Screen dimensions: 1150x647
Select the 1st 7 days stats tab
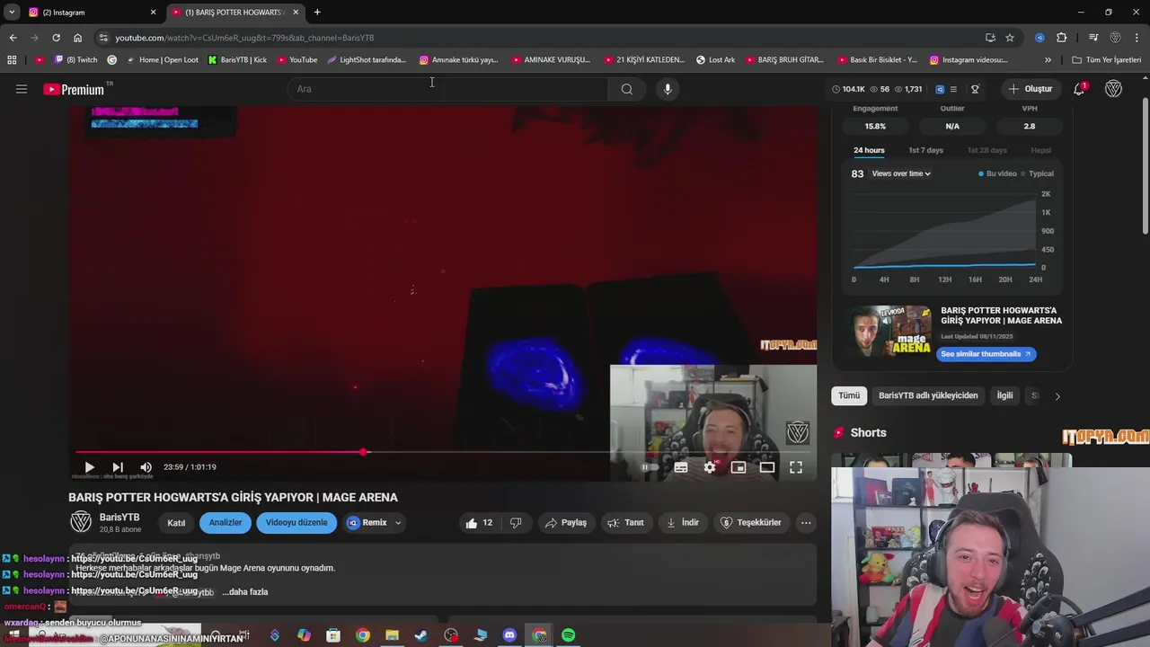click(x=925, y=150)
